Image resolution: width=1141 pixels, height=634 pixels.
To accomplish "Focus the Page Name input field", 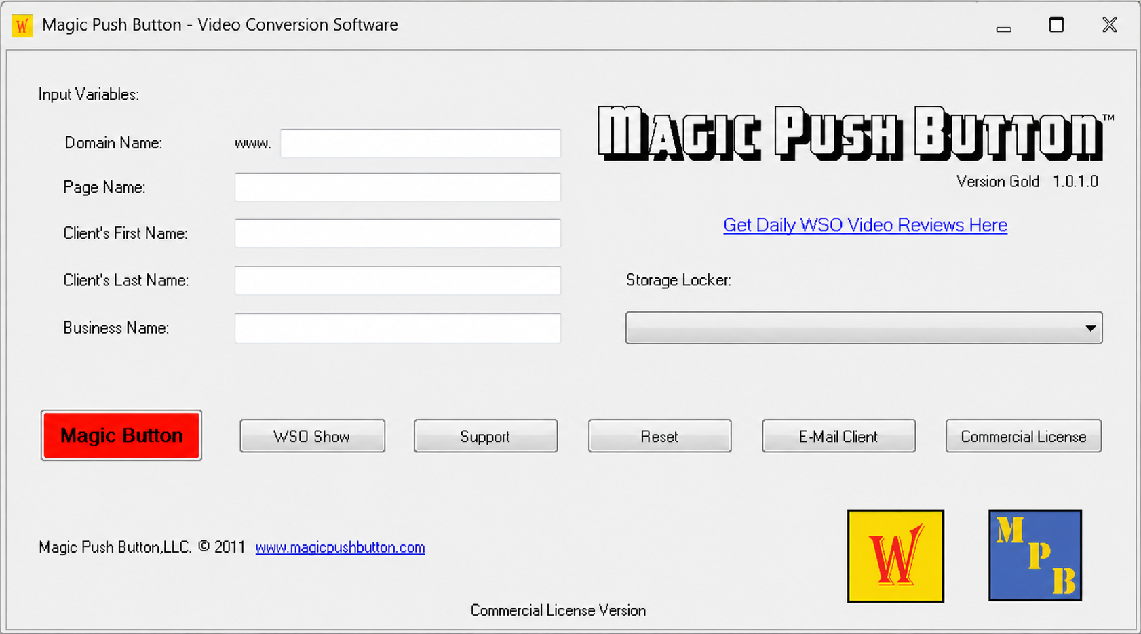I will (x=398, y=187).
